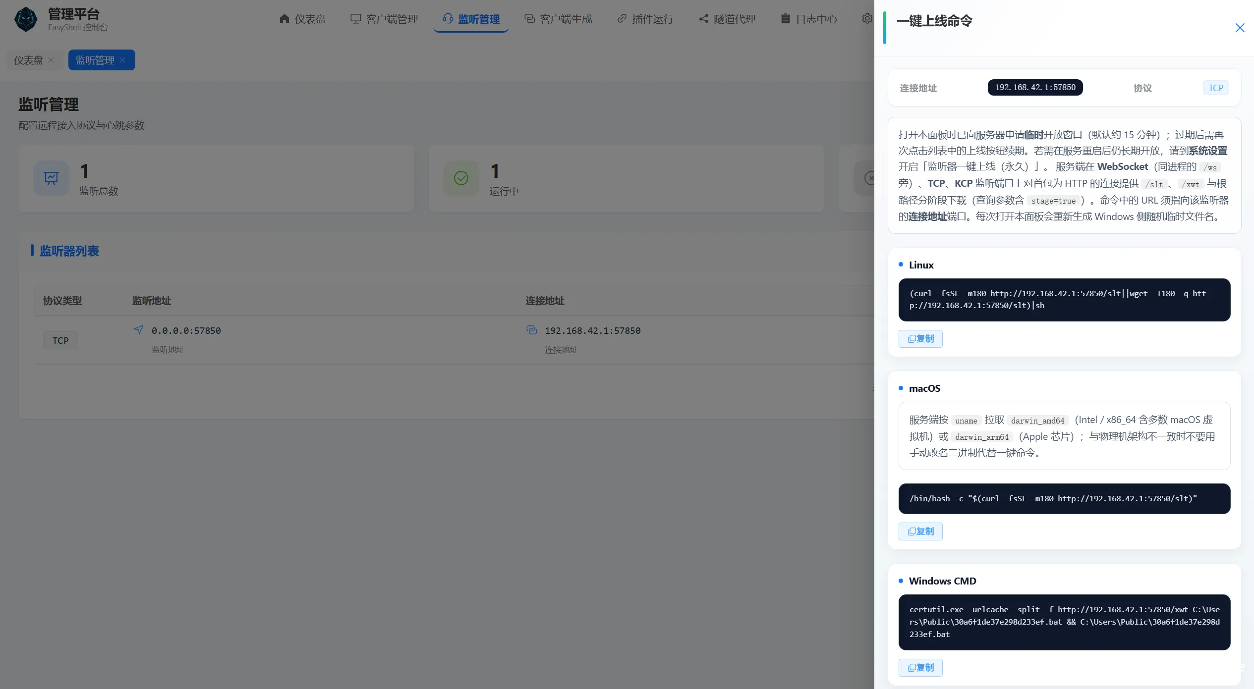Select 监听管理 in the top navigation
This screenshot has height=689, width=1254.
[471, 19]
